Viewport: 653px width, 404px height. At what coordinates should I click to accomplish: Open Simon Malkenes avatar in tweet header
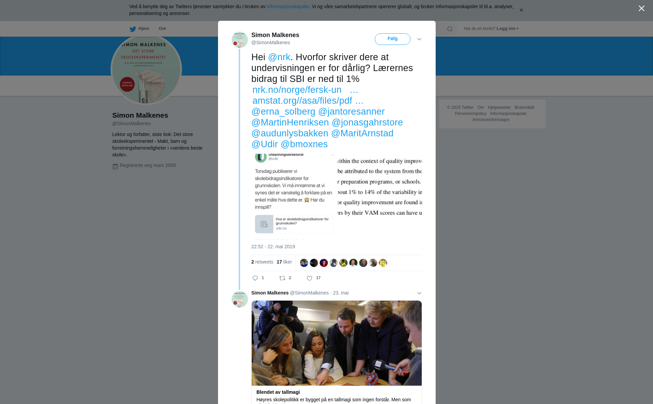pos(240,40)
